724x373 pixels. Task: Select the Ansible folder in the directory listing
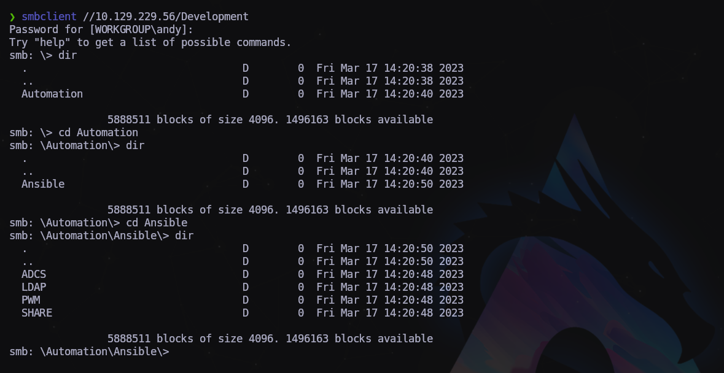pyautogui.click(x=43, y=184)
